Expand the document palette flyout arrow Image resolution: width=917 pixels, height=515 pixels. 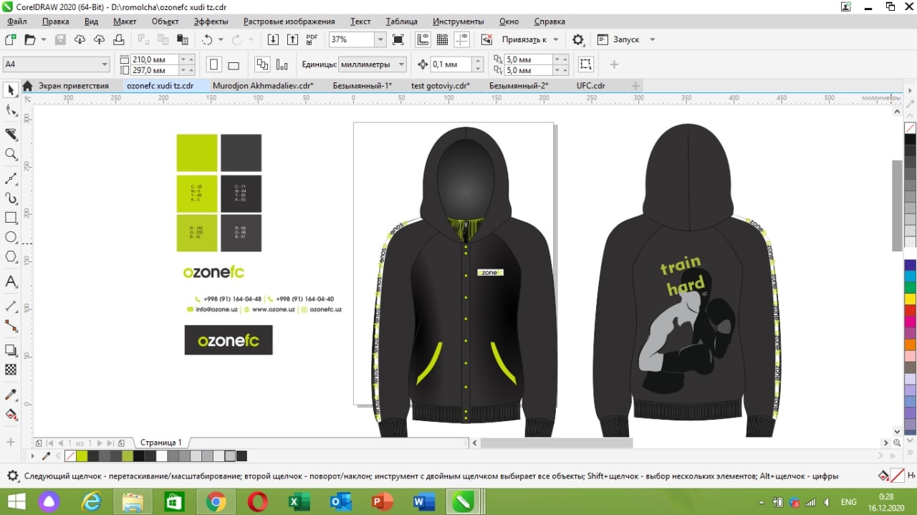32,456
